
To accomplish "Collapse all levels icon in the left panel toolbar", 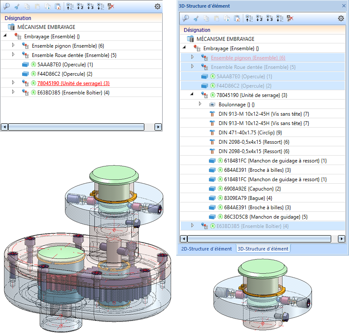I will tap(70, 6).
